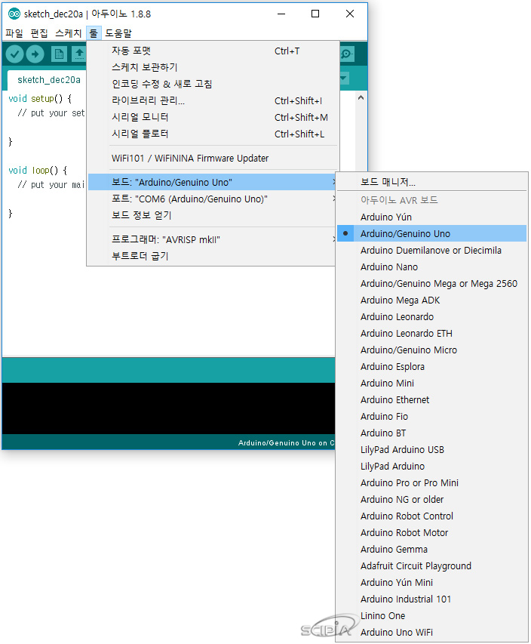Open the Serial Monitor magnifier icon

tap(347, 54)
